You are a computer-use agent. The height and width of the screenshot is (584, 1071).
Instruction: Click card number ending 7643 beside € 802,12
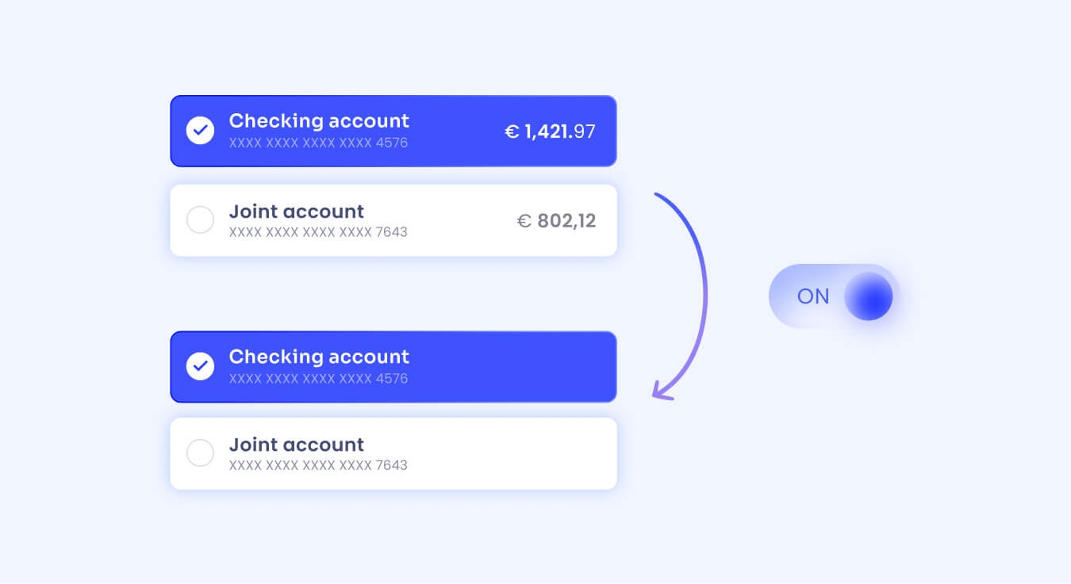[x=318, y=232]
